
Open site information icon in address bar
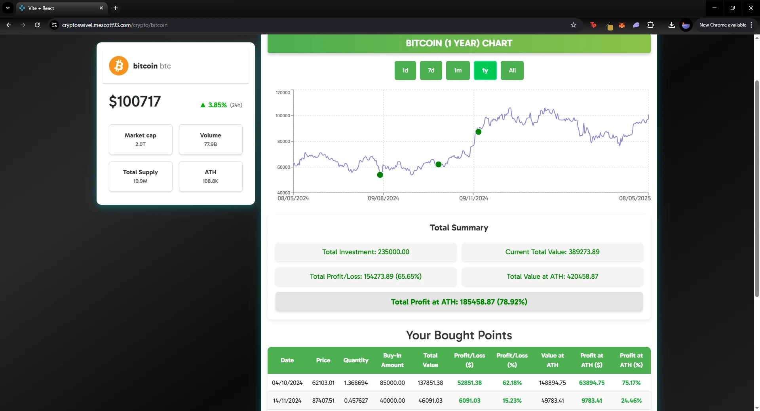pos(54,25)
